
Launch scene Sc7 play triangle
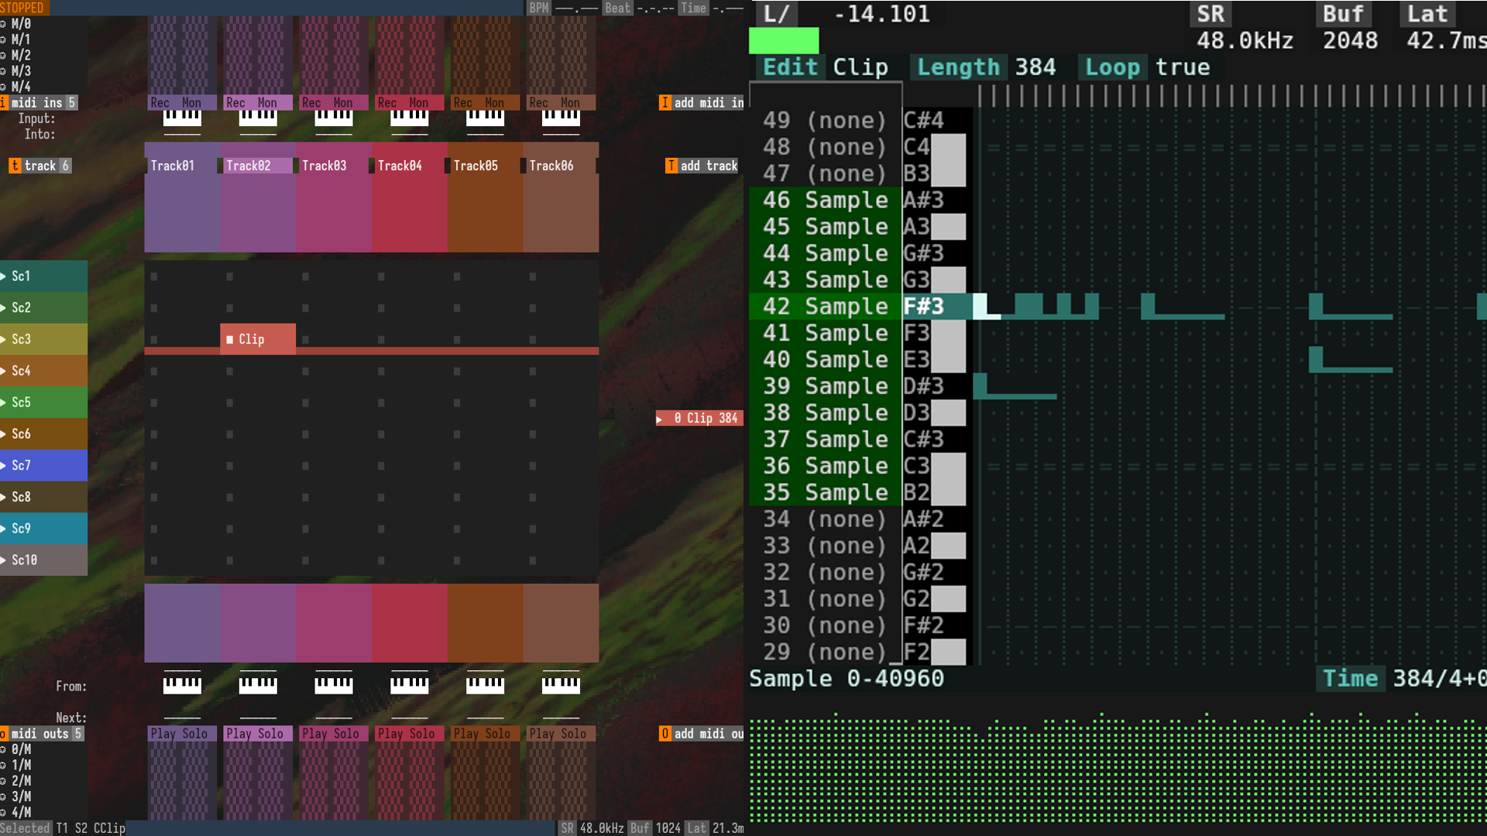tap(4, 466)
